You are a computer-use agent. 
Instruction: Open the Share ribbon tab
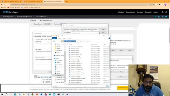point(65,38)
